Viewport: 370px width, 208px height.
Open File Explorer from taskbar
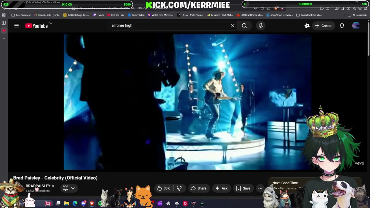coord(66,204)
